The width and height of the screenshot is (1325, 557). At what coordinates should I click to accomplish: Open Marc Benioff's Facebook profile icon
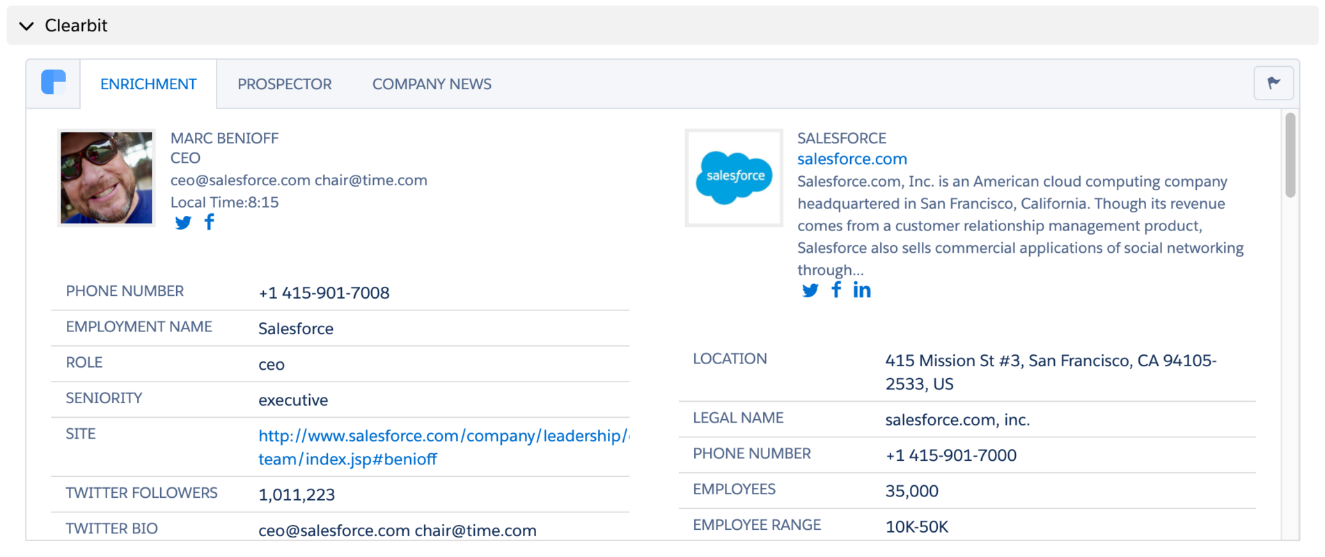point(210,222)
